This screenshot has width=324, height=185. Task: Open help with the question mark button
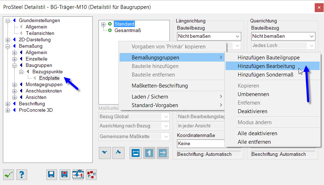pyautogui.click(x=22, y=175)
